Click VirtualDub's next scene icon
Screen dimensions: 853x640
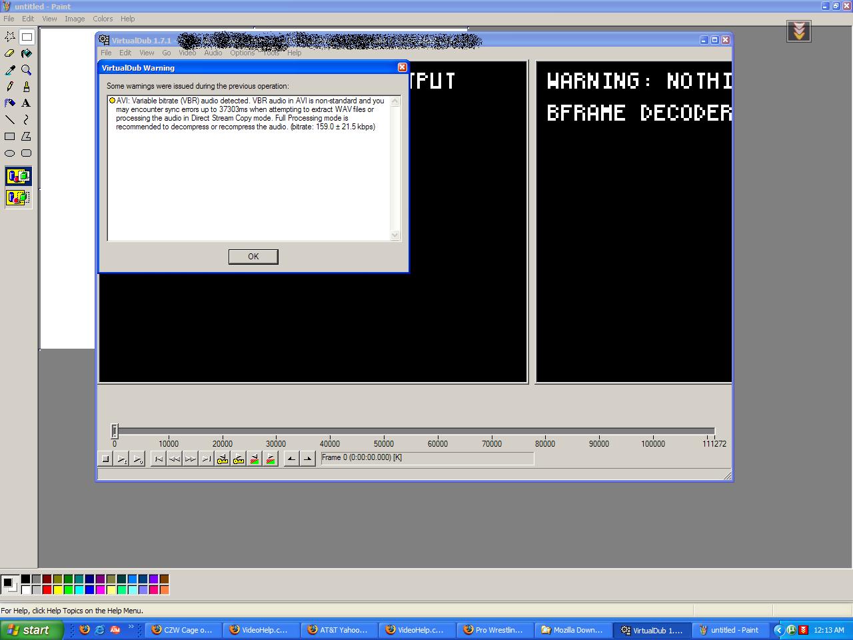coord(271,459)
